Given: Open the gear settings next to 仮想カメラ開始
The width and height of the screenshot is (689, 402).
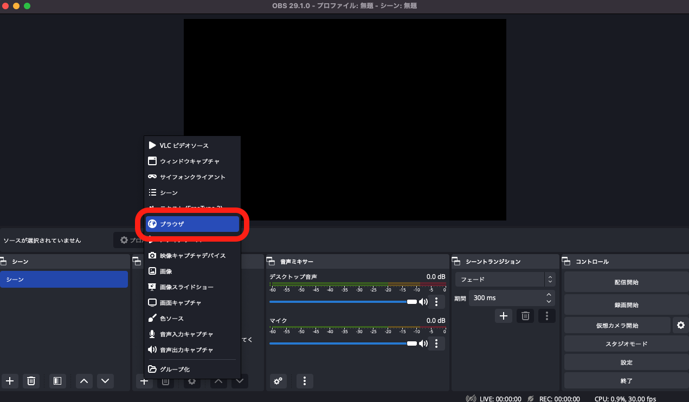Looking at the screenshot, I should 680,325.
